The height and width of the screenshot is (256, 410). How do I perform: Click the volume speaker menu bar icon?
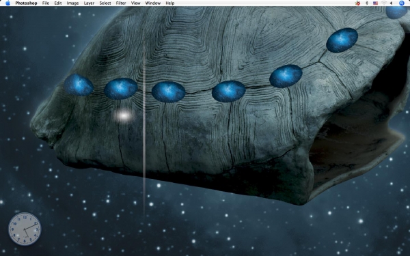pyautogui.click(x=392, y=3)
